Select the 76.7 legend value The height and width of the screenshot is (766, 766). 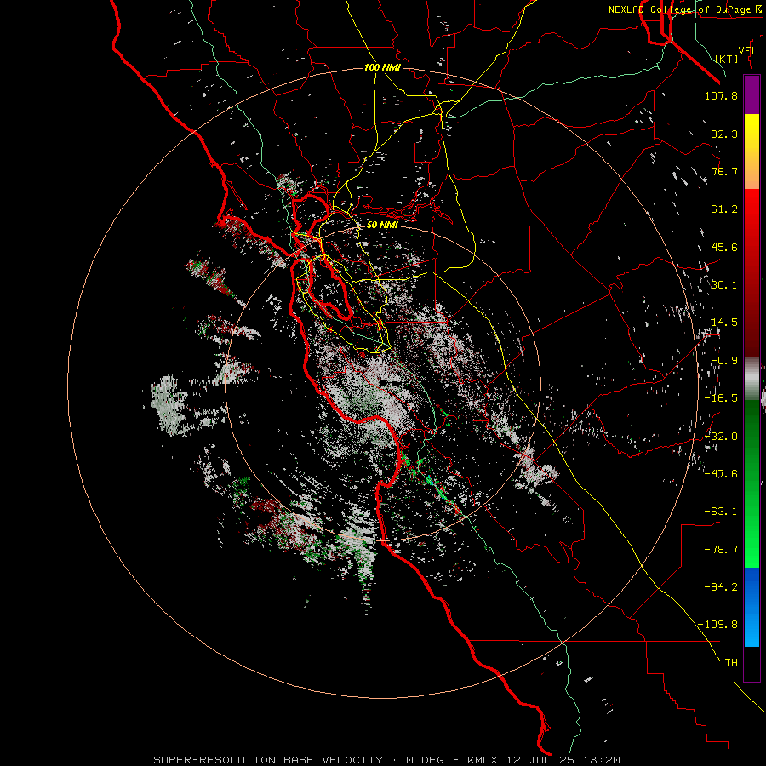(724, 171)
